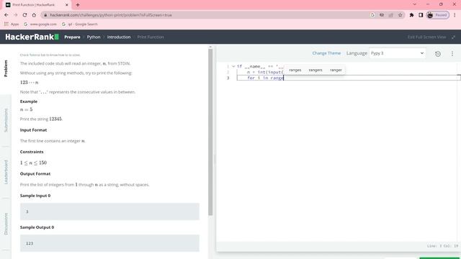Open the Language Pypy 3 dropdown
This screenshot has height=259, width=461.
397,53
